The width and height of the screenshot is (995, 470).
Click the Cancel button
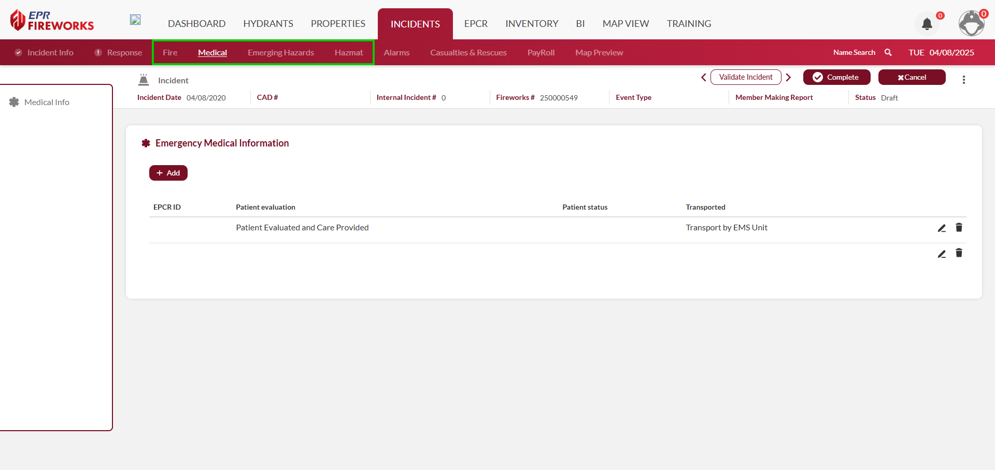[912, 77]
